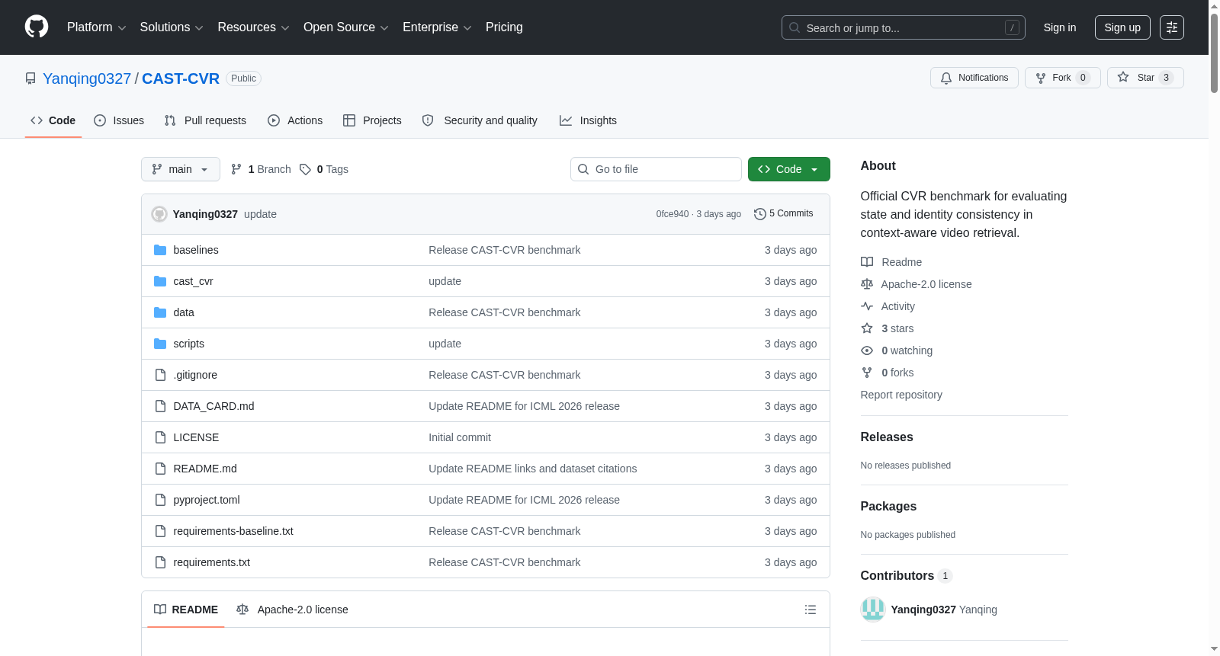Select the Apache-2.0 license tab
The image size is (1220, 656).
tap(292, 610)
